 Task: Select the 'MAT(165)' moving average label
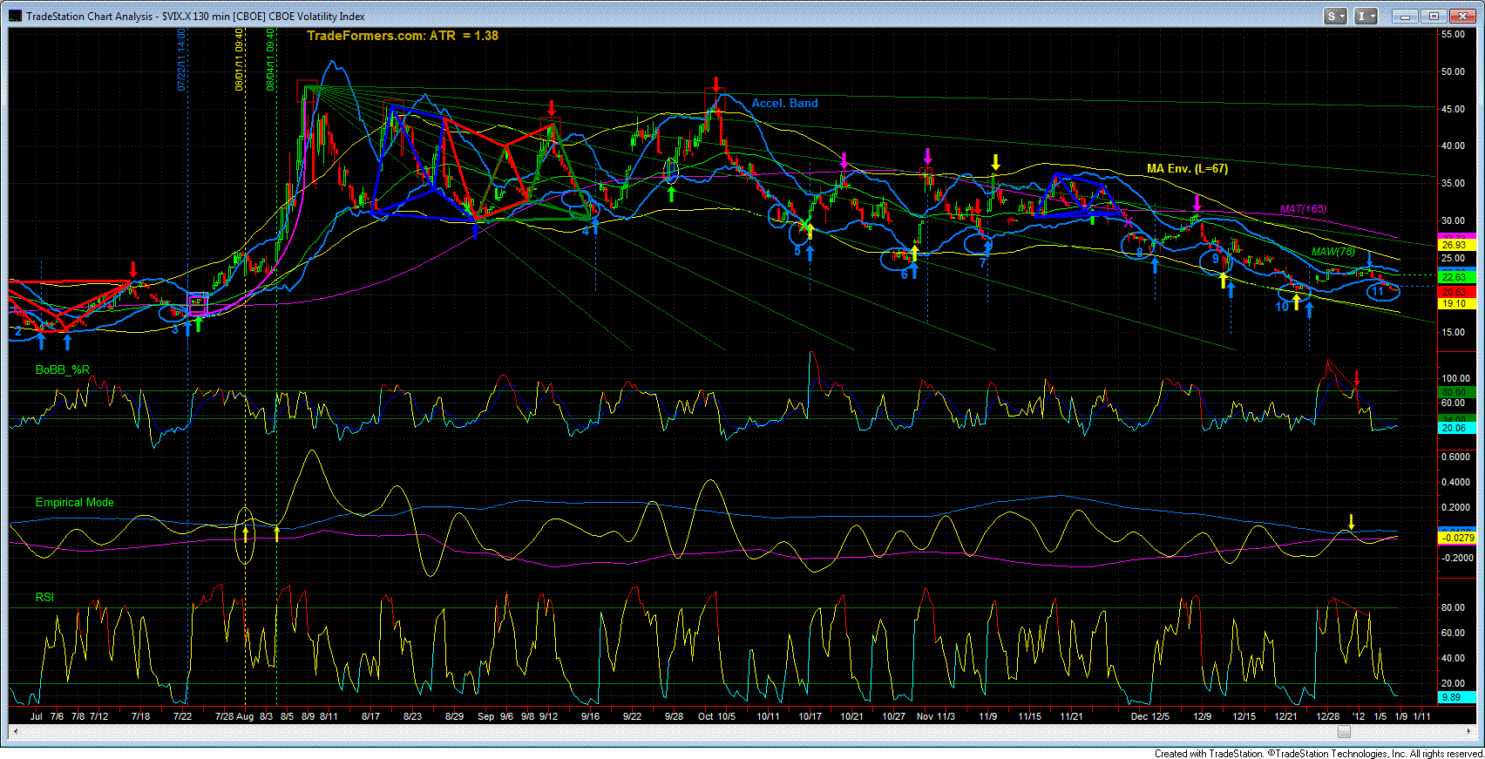(x=1303, y=209)
